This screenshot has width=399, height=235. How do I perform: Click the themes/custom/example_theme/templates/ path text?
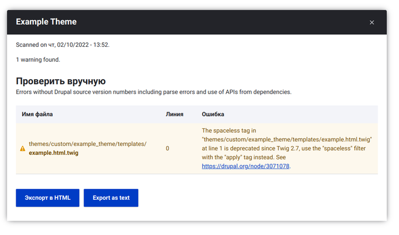coord(88,144)
